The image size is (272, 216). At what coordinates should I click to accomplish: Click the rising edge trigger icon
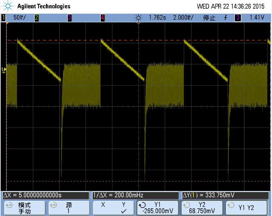(x=225, y=18)
